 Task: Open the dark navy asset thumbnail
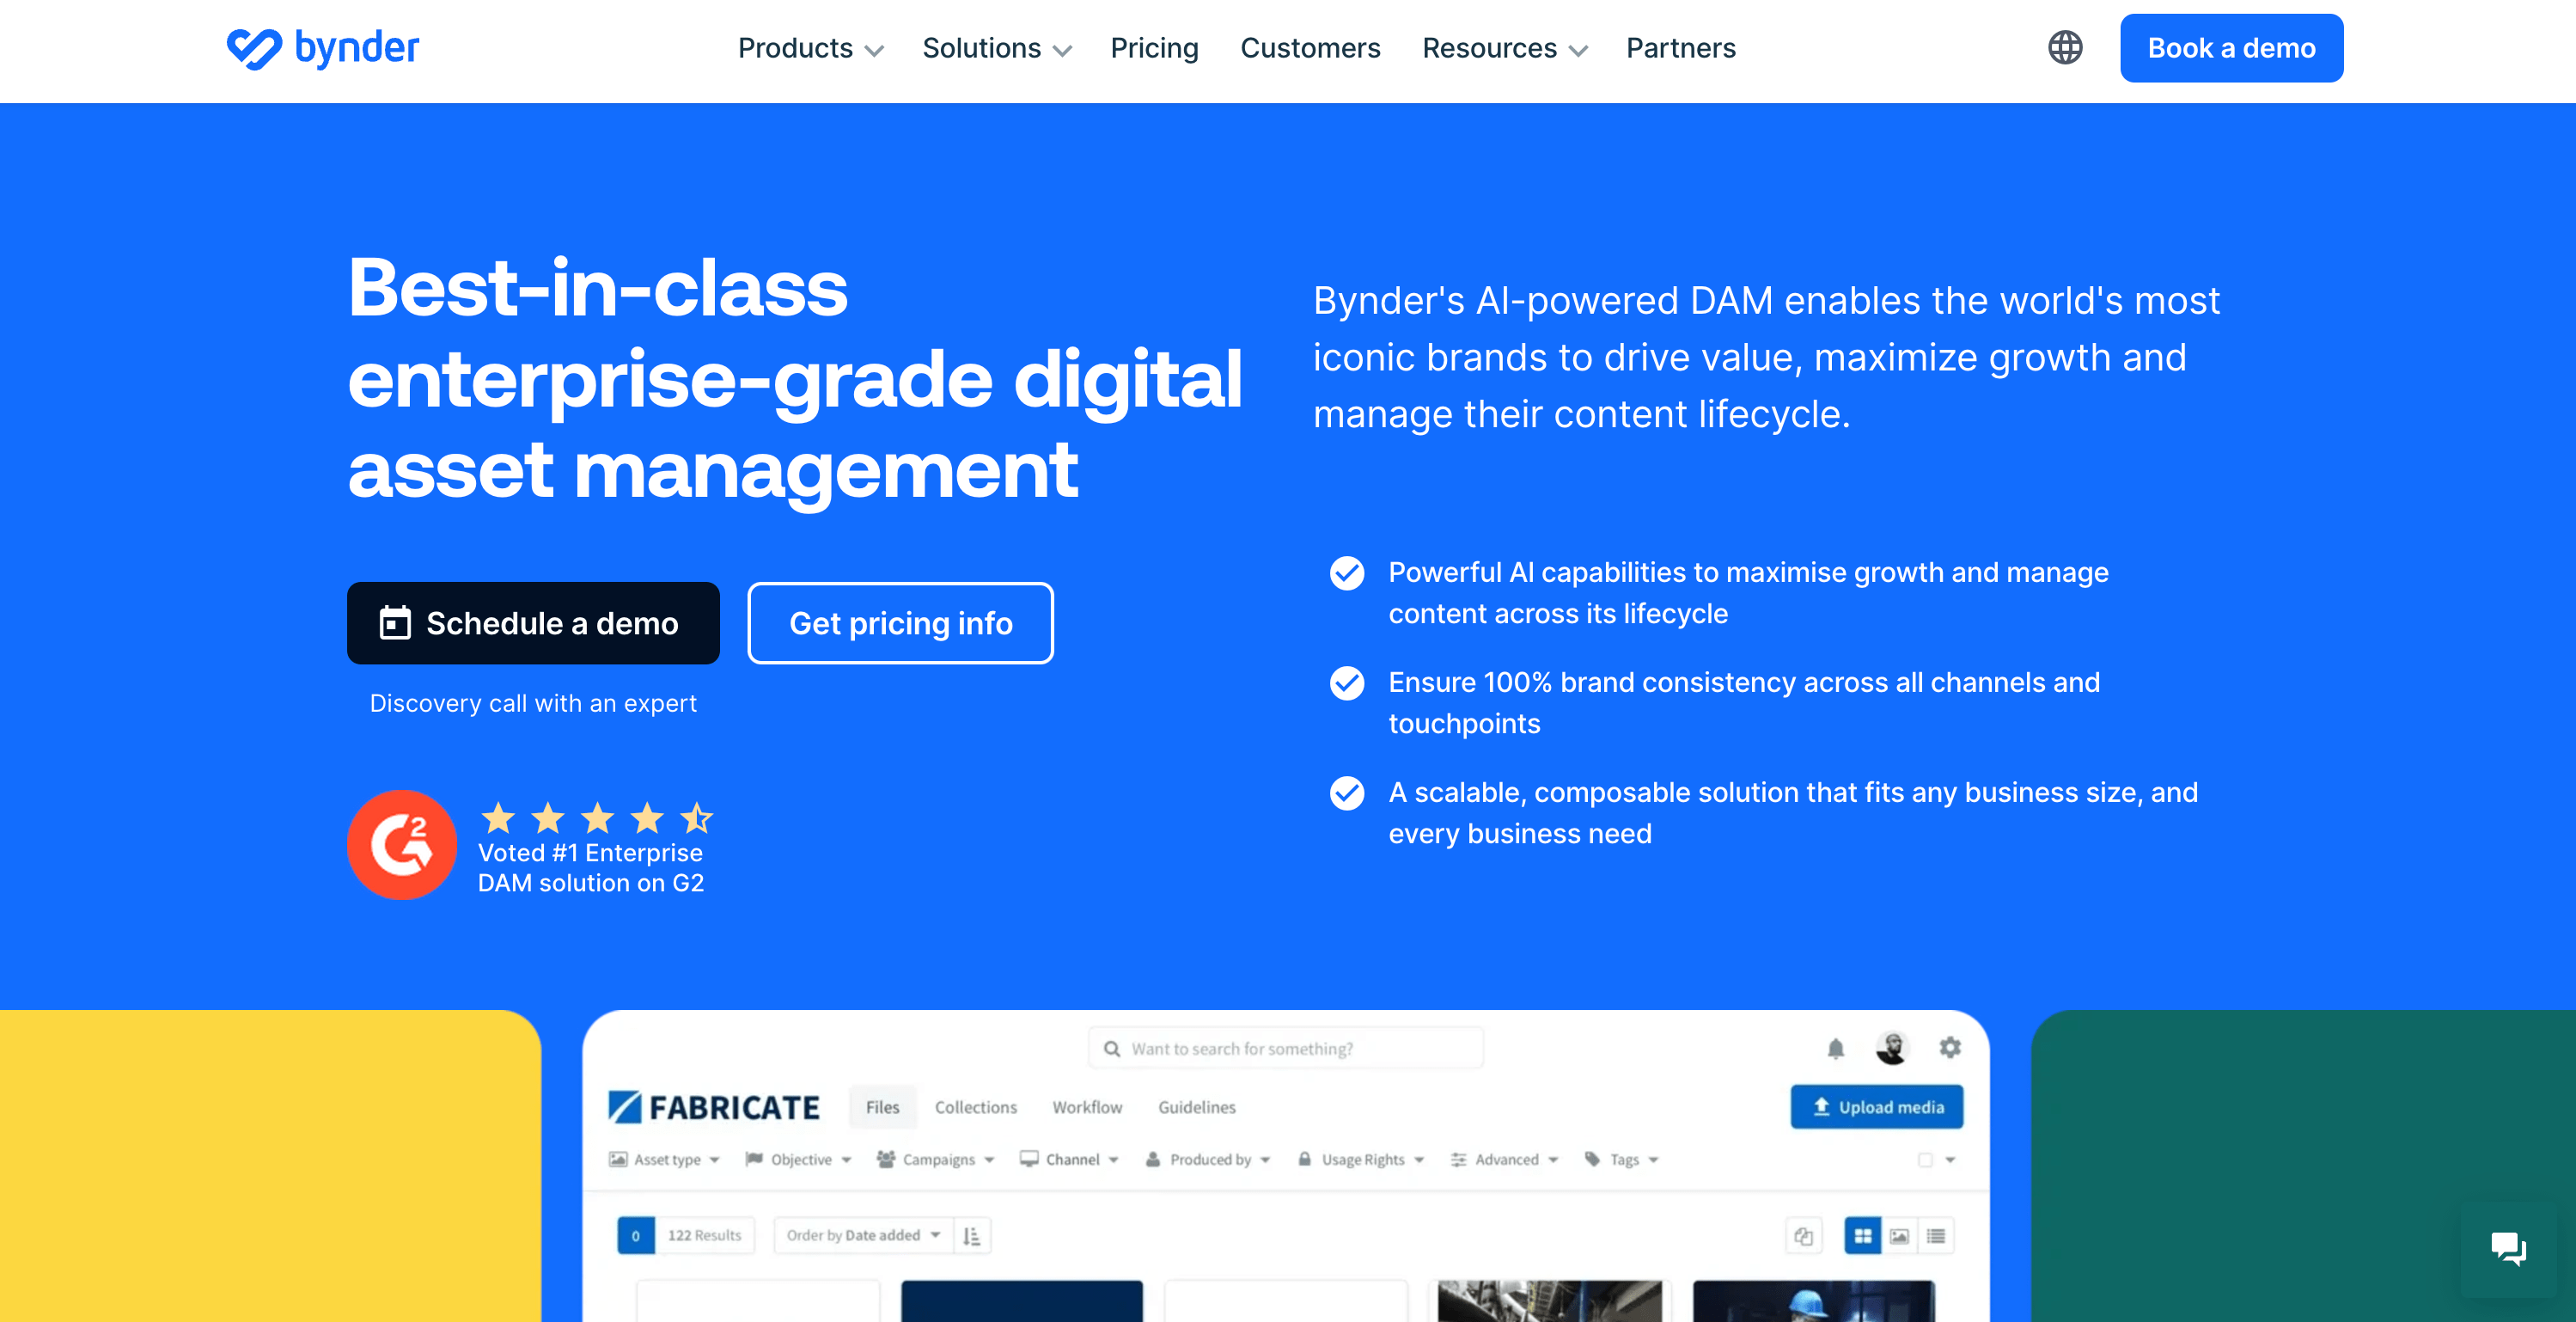click(1022, 1301)
